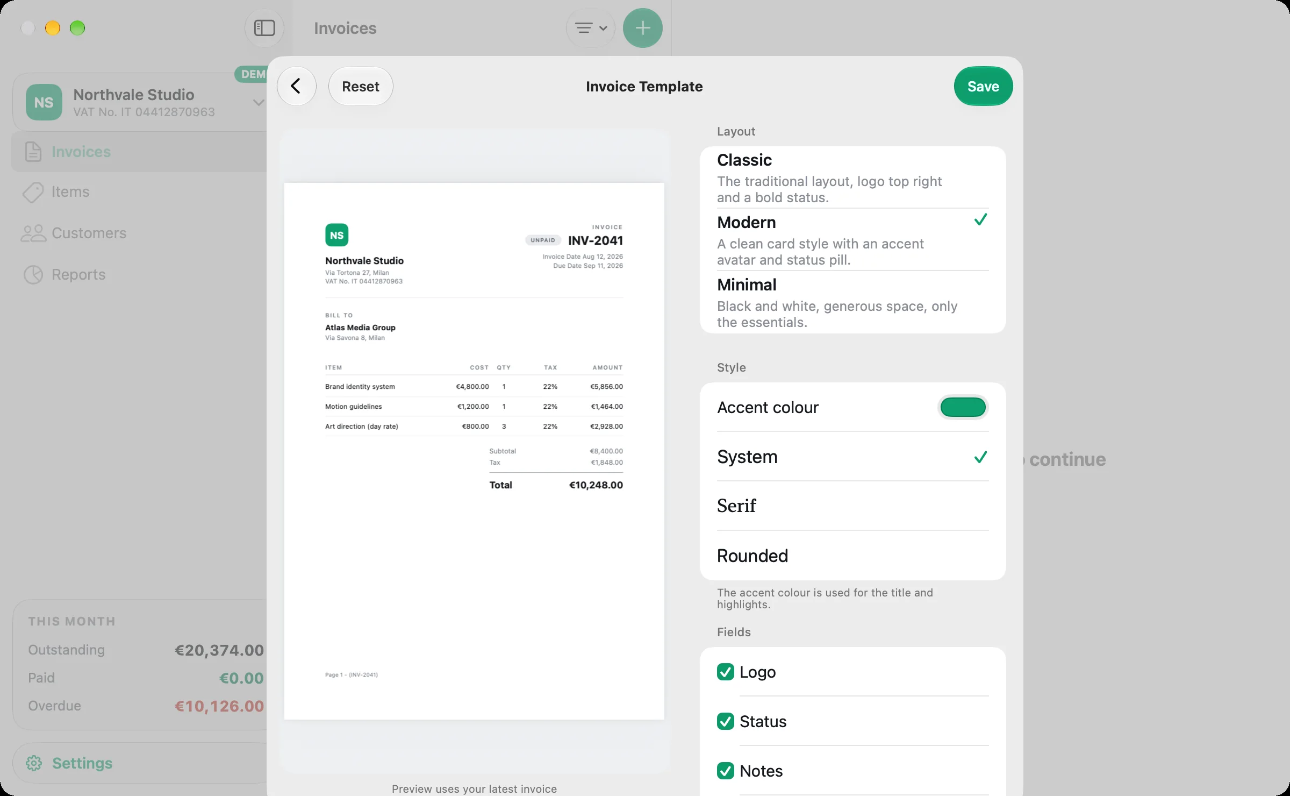This screenshot has width=1290, height=796.
Task: Click the NS logo on invoice preview
Action: pyautogui.click(x=336, y=235)
